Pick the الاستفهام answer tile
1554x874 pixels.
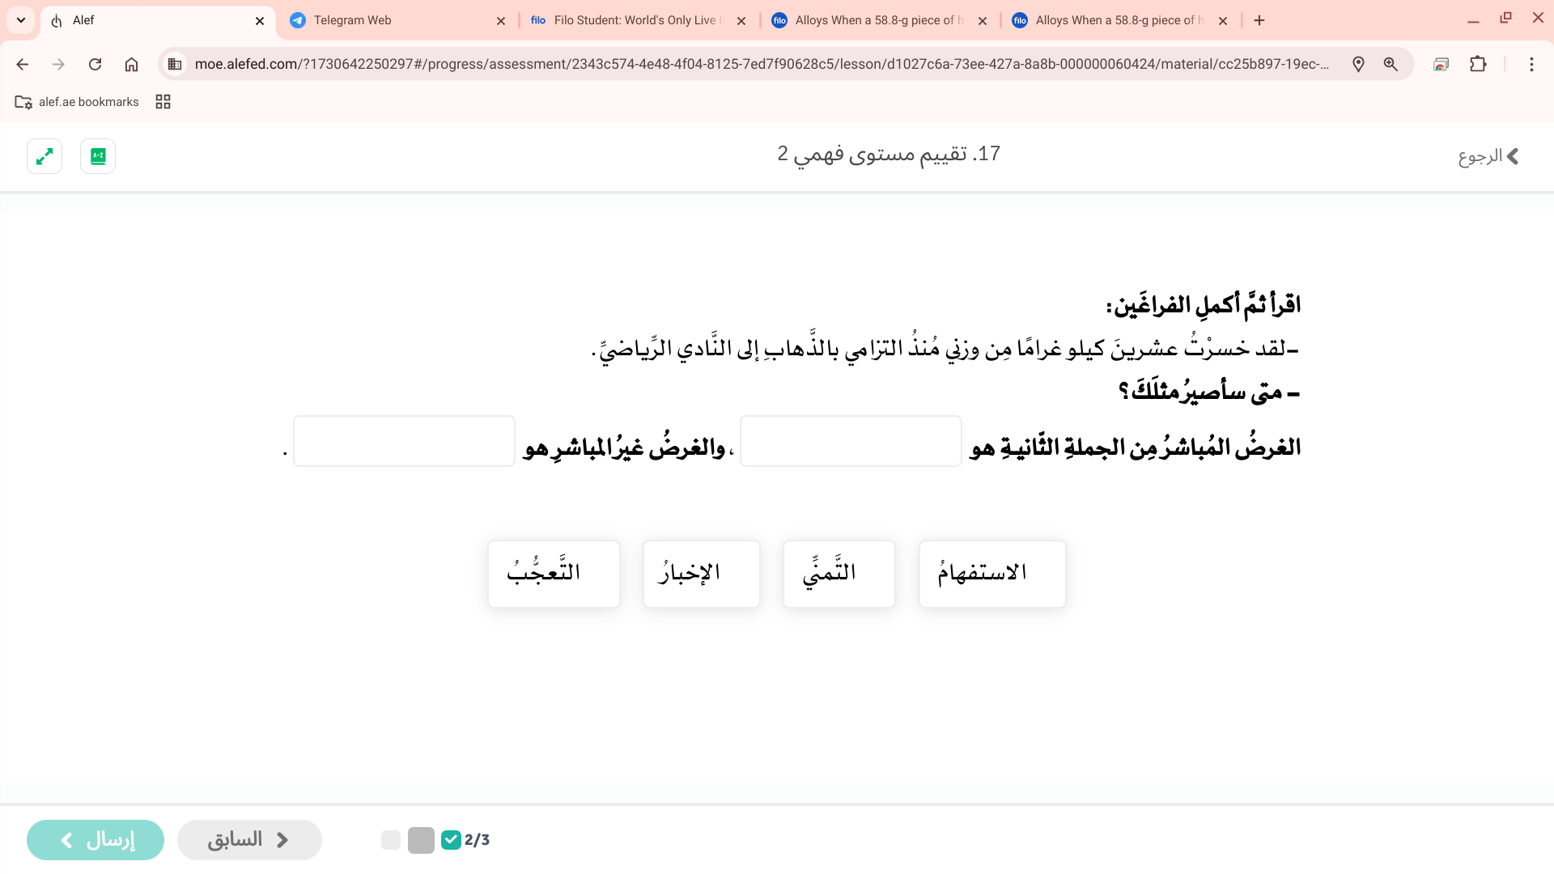(x=992, y=574)
